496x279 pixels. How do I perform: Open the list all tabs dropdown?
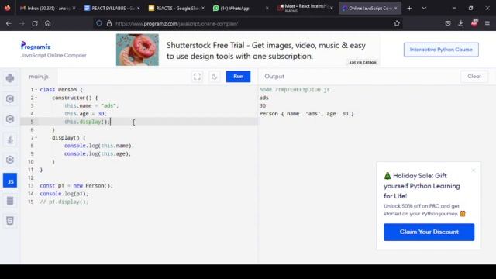pos(424,9)
